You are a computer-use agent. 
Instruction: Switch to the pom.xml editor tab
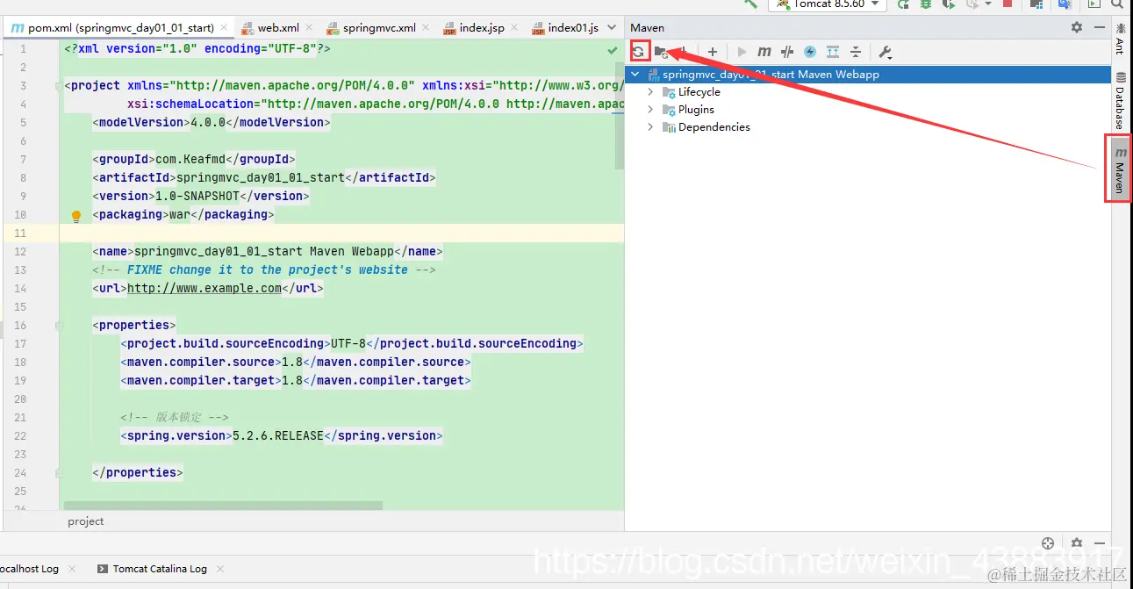click(x=120, y=27)
